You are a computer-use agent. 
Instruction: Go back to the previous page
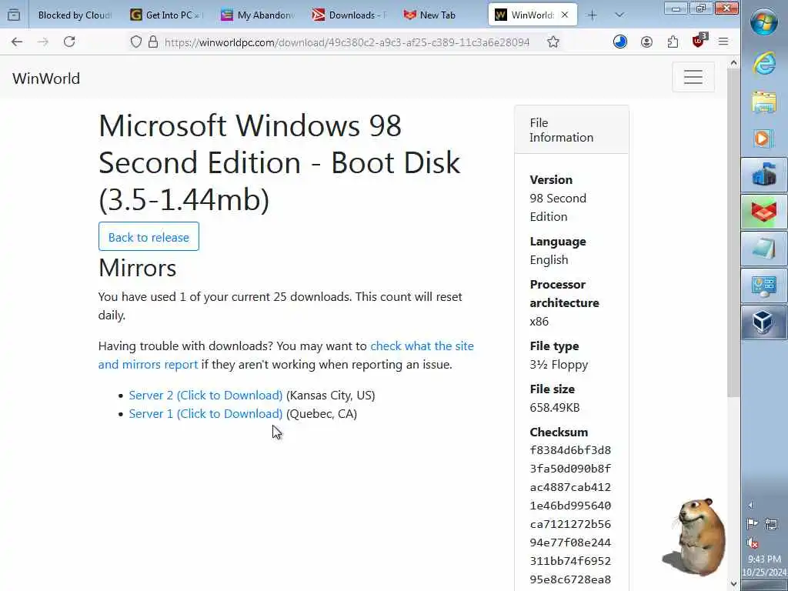click(x=17, y=42)
